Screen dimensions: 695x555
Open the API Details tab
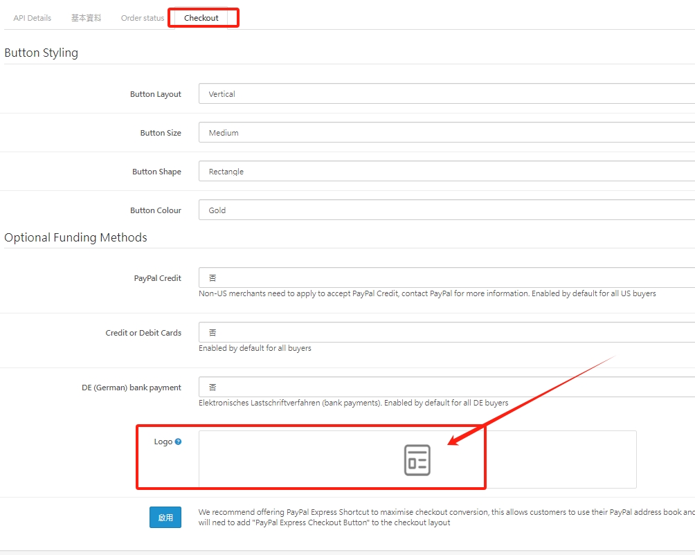pos(32,18)
